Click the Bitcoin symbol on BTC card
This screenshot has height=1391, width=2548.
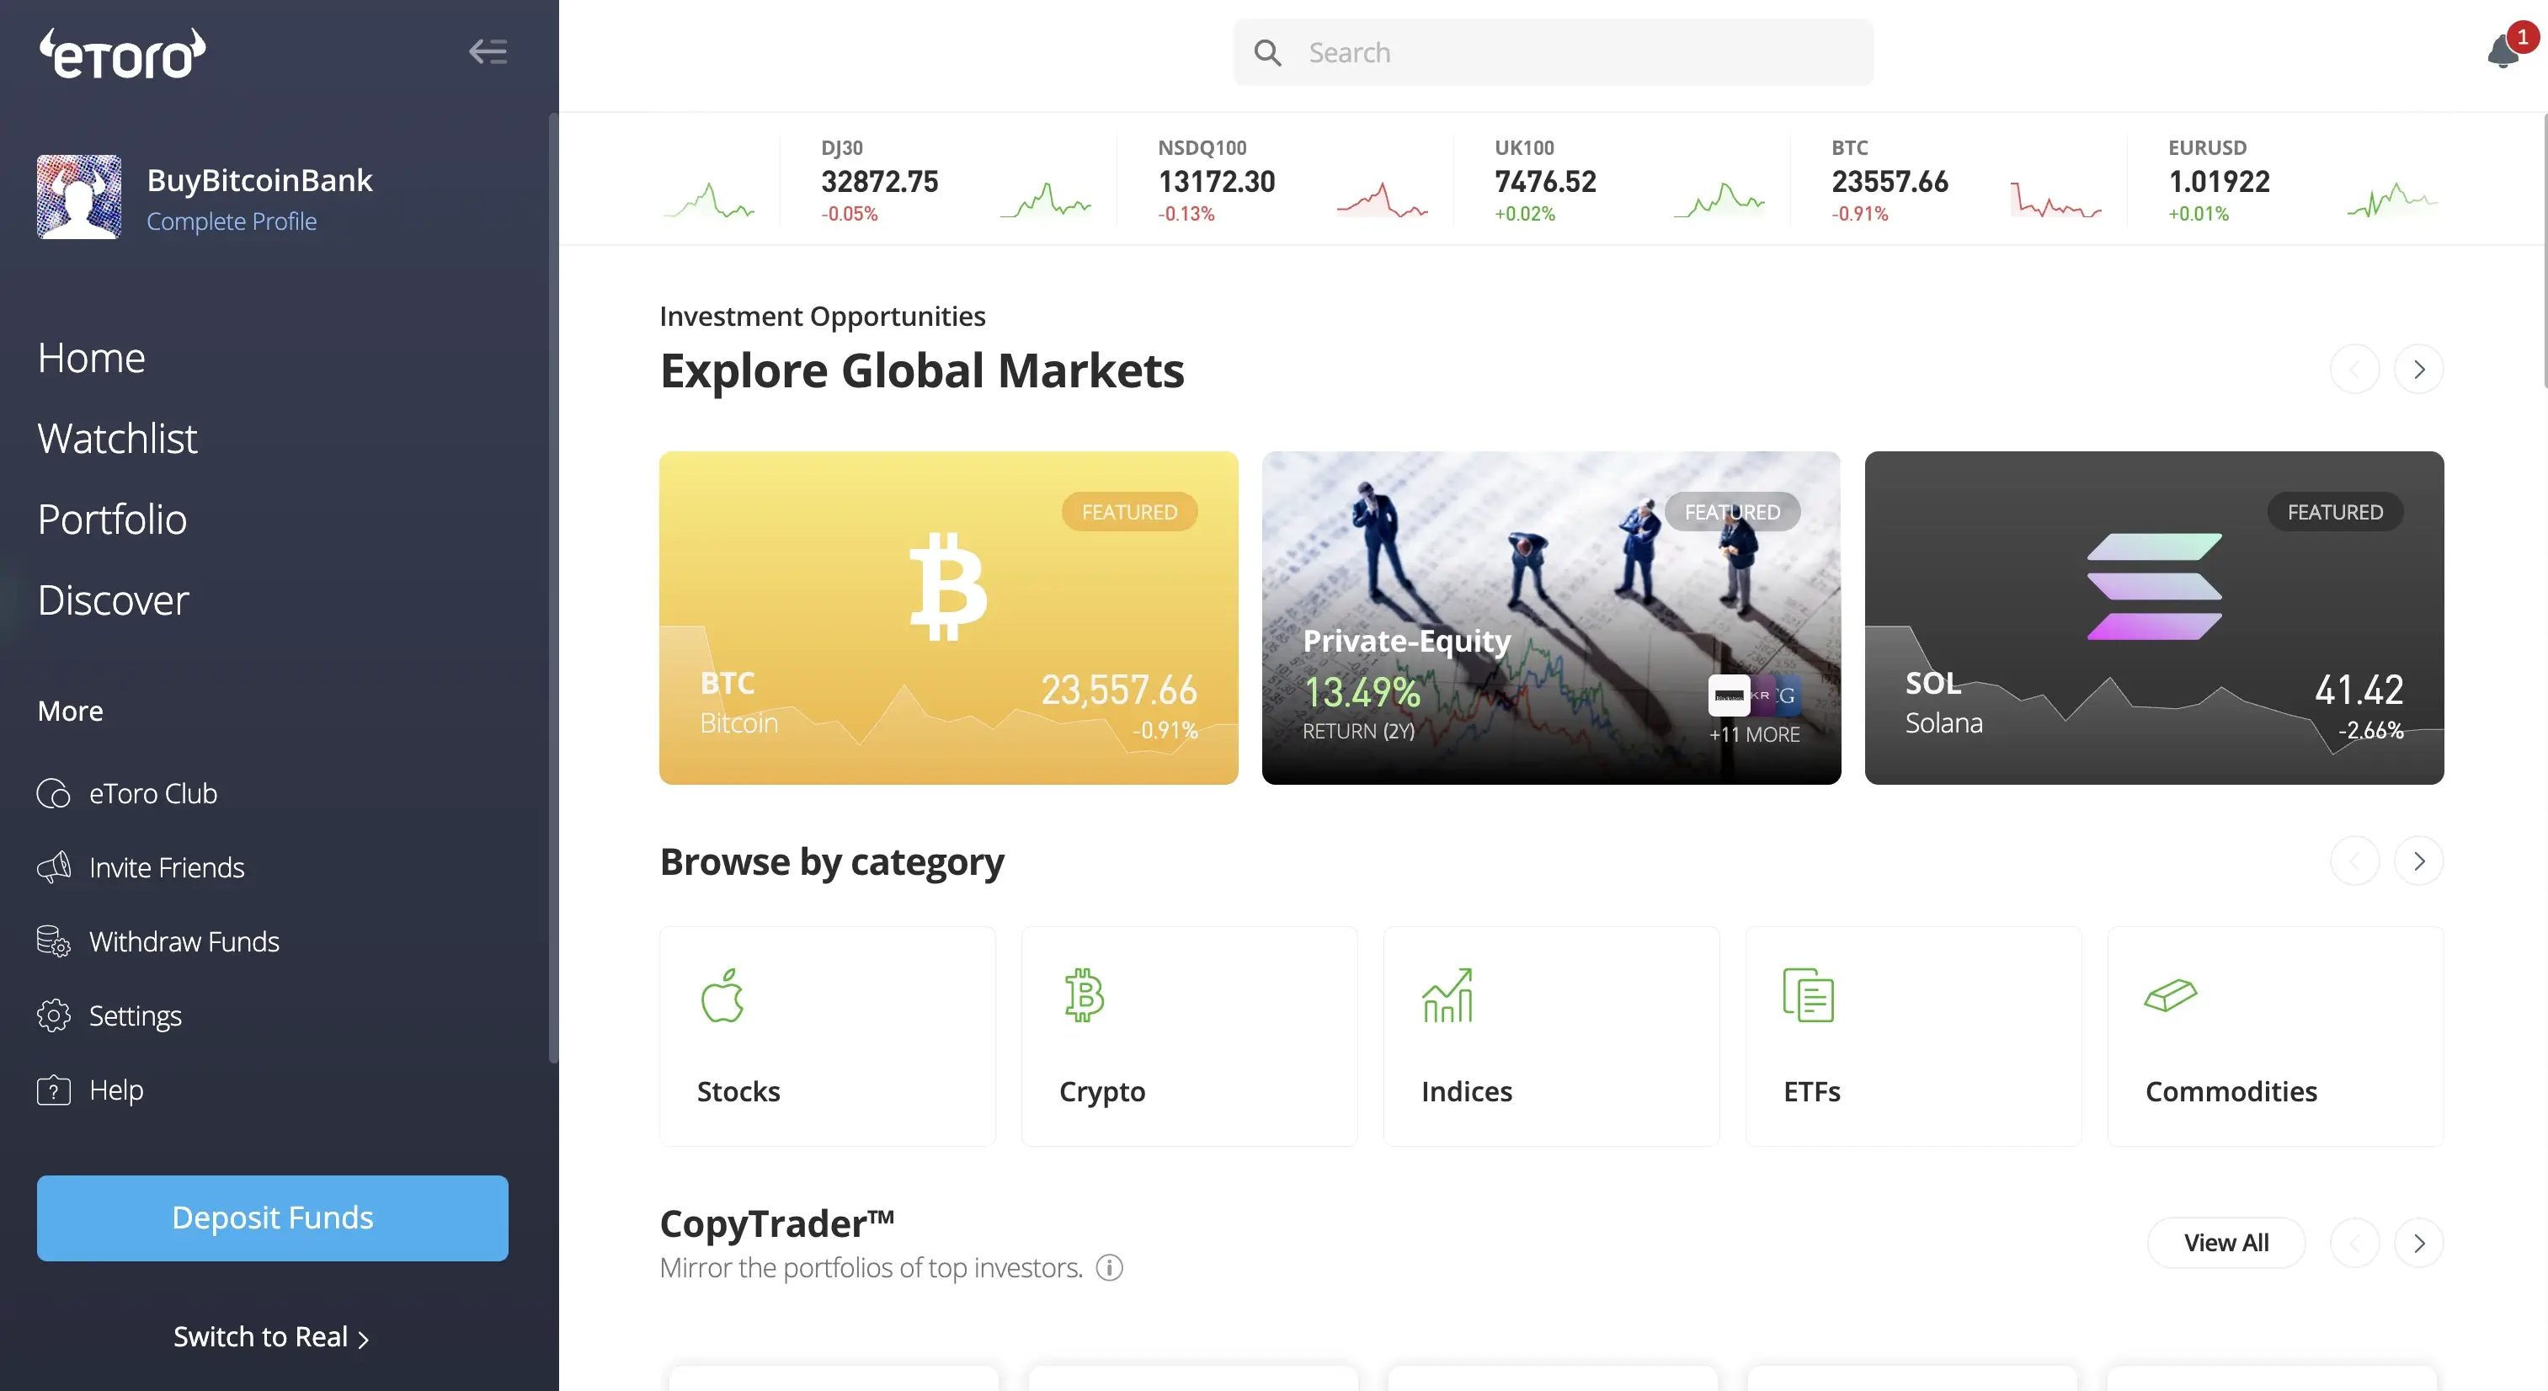pos(947,587)
